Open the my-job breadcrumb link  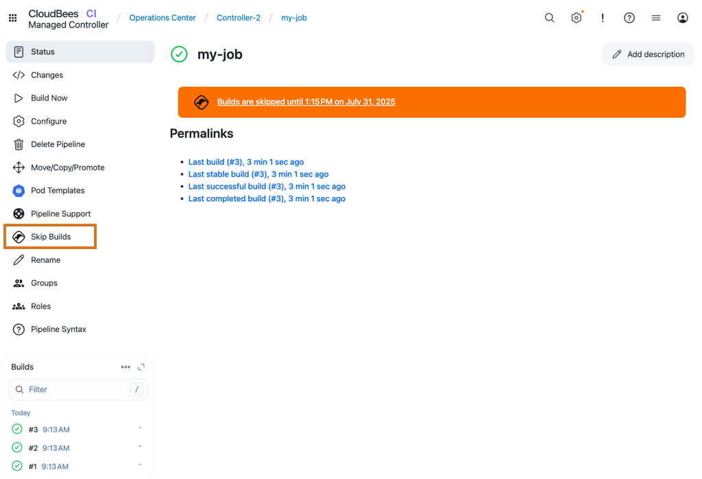coord(293,18)
